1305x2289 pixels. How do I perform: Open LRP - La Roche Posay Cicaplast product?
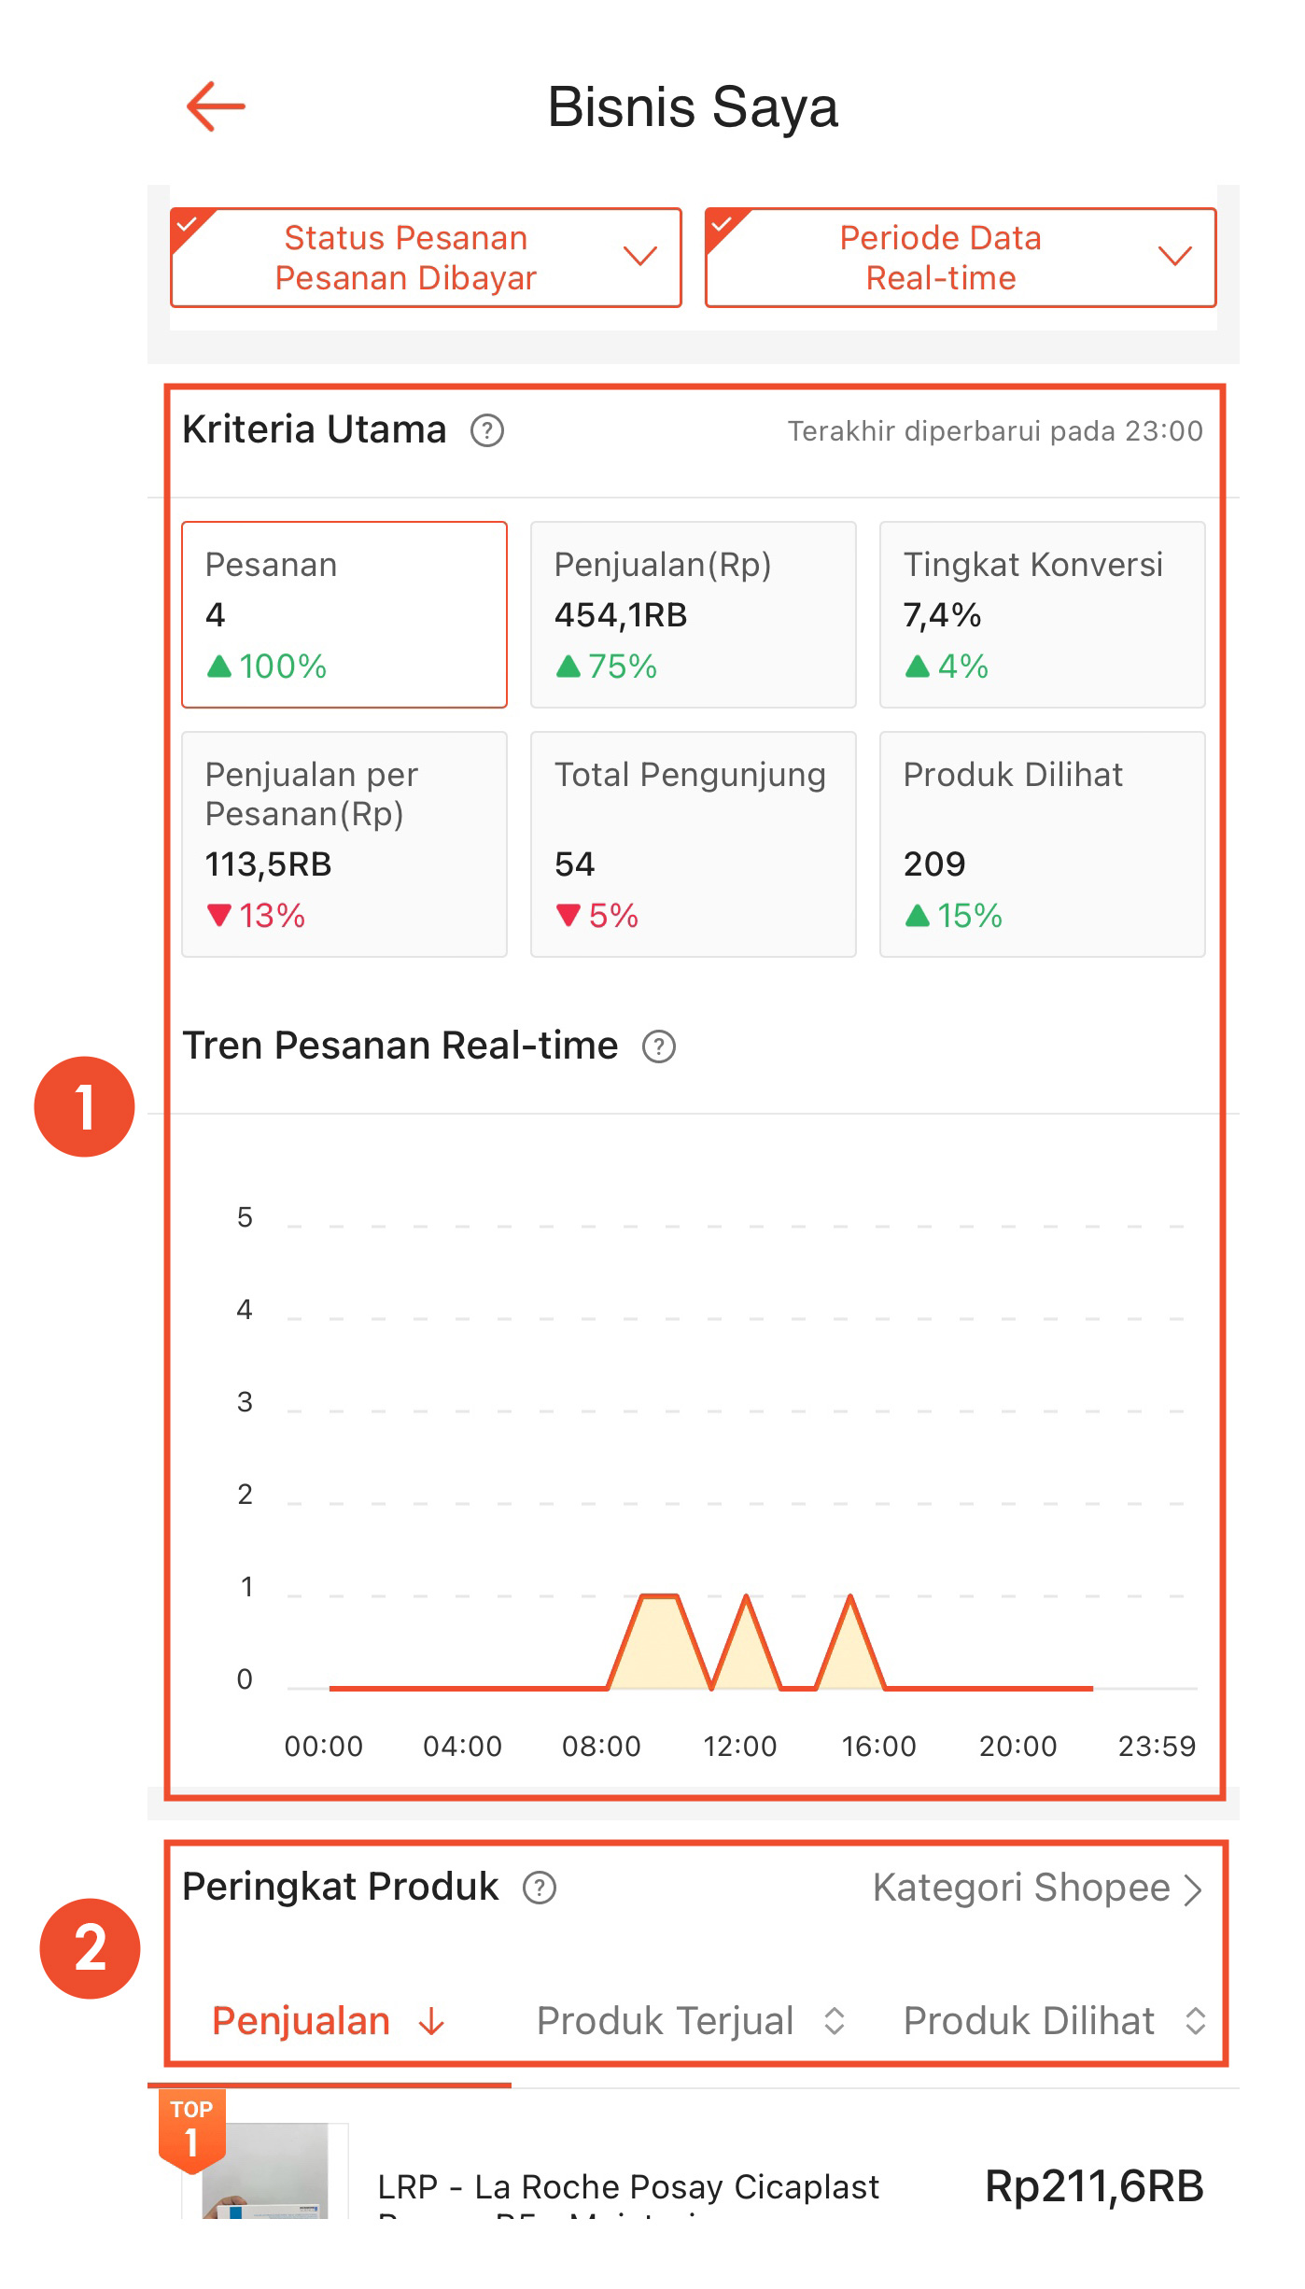click(x=628, y=2196)
